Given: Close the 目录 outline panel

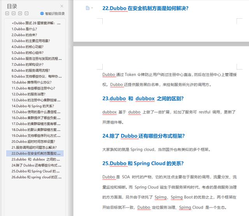Looking at the screenshot, I should coord(62,6).
